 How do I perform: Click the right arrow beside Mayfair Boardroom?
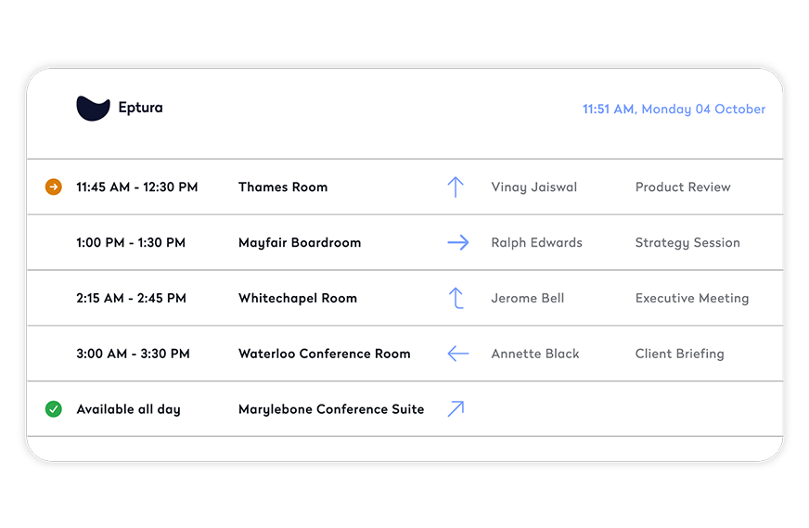click(458, 242)
